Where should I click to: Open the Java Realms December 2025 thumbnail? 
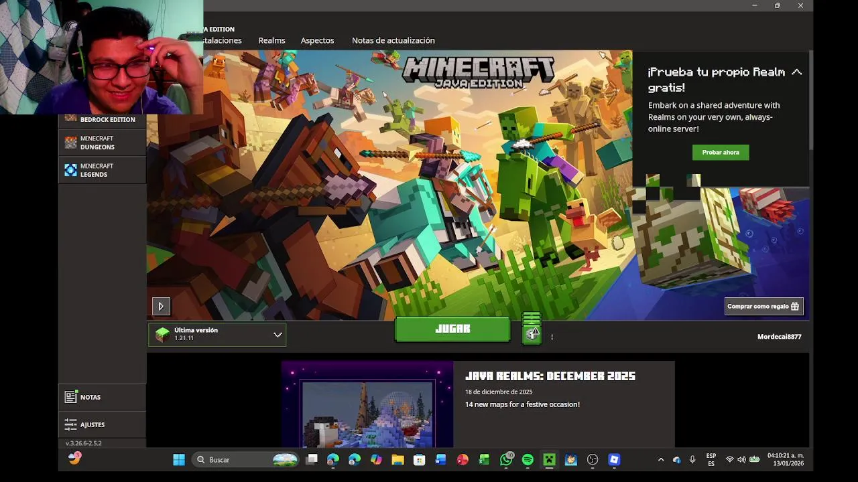pyautogui.click(x=367, y=404)
